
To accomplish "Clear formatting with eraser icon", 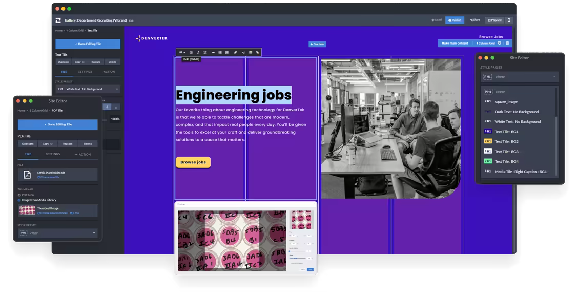I will coord(236,52).
